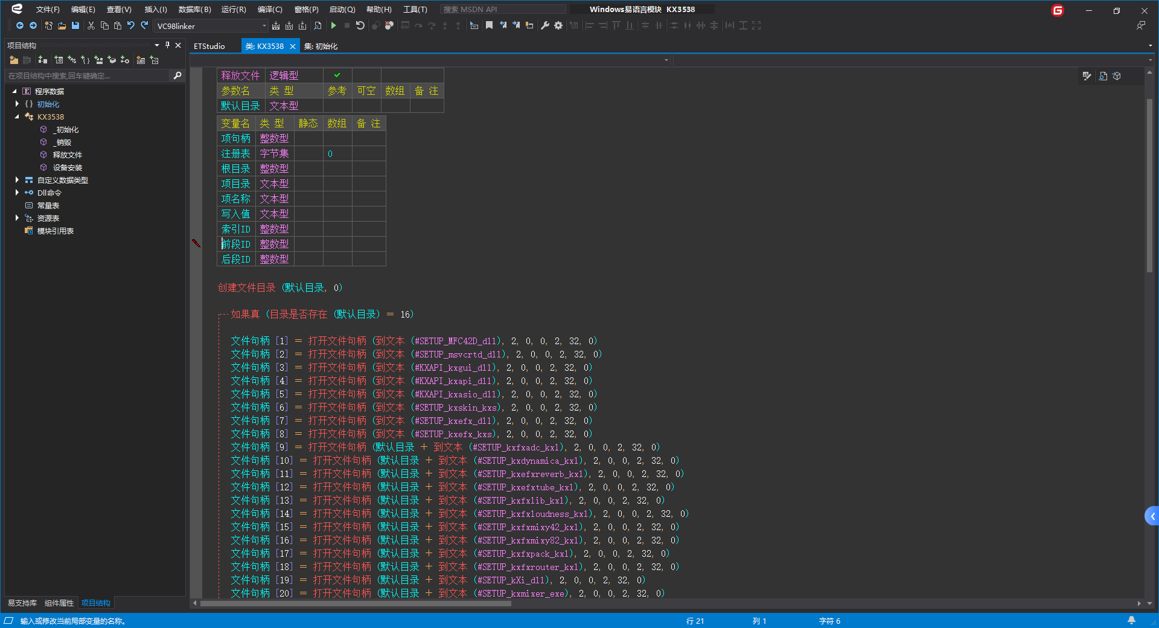This screenshot has height=628, width=1159.
Task: Redo with the toolbar redo arrow
Action: pyautogui.click(x=144, y=25)
